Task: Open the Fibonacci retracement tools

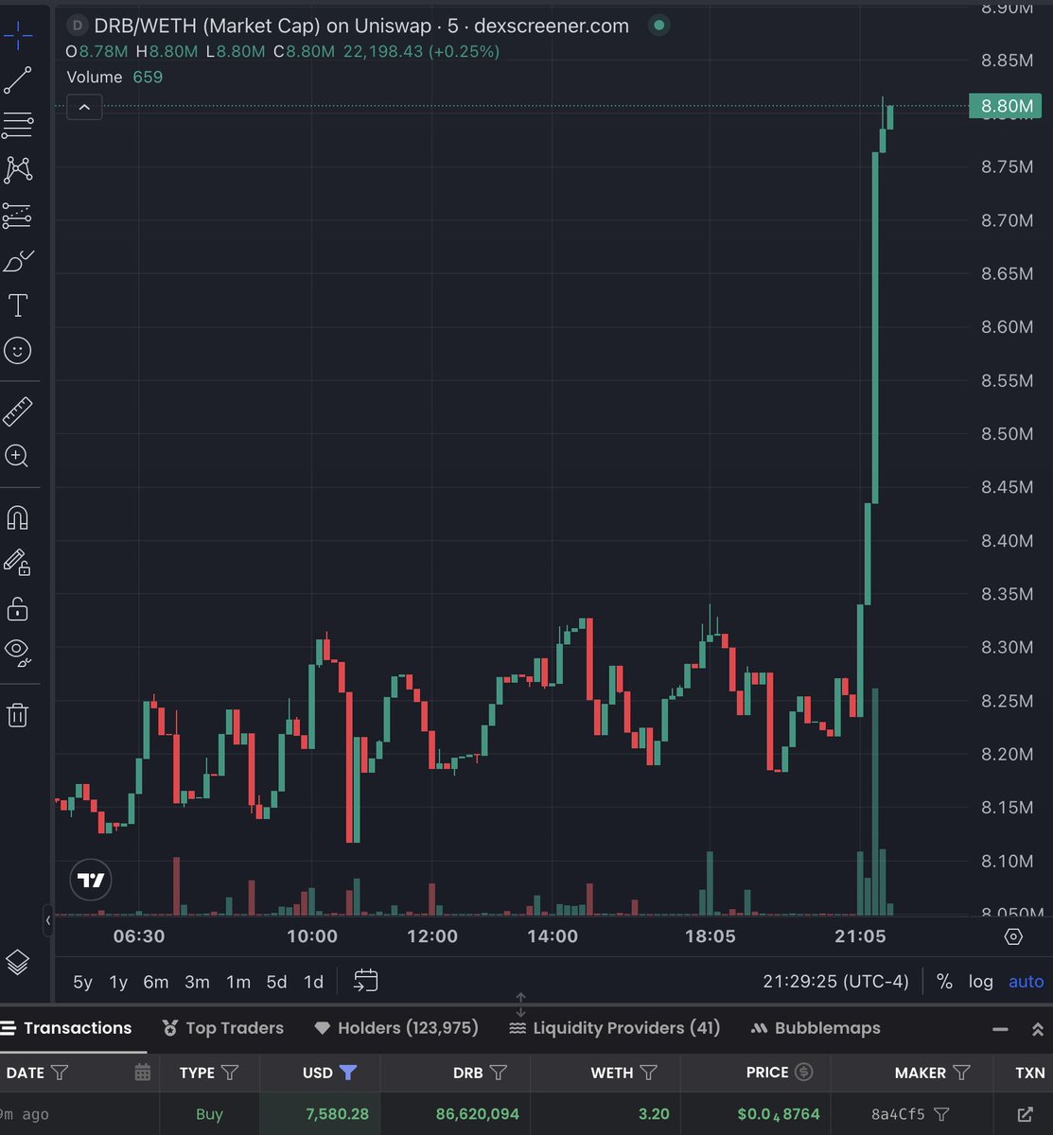Action: (17, 125)
